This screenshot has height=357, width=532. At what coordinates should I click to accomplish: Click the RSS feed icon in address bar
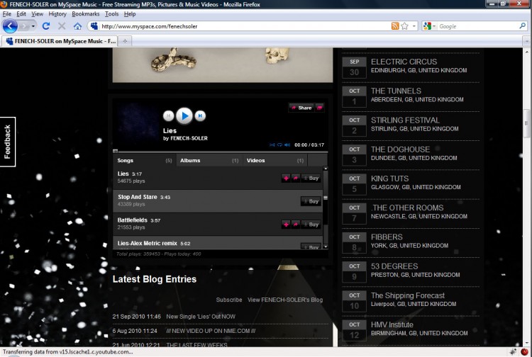click(395, 26)
